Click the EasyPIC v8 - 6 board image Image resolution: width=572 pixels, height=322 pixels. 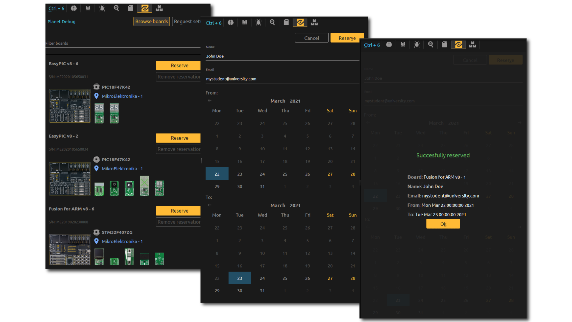pos(70,106)
